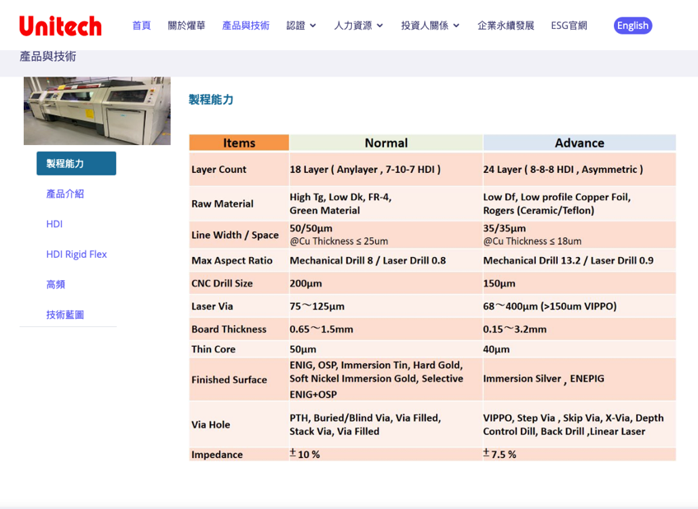
Task: Click the Impedance row label
Action: click(x=217, y=455)
